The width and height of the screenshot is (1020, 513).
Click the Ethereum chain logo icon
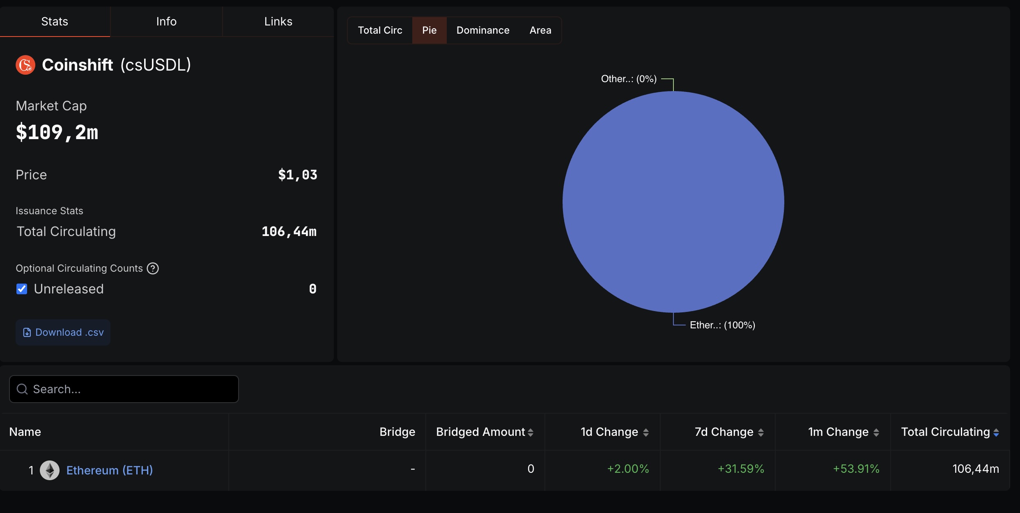point(50,470)
